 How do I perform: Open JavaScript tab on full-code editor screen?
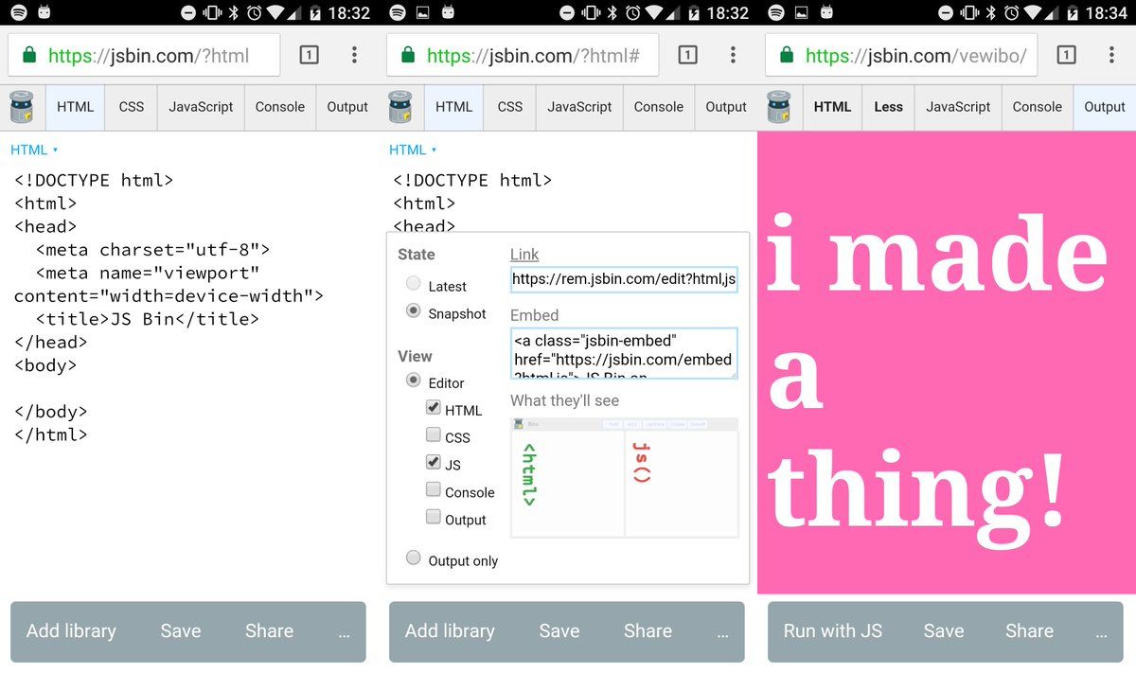201,107
